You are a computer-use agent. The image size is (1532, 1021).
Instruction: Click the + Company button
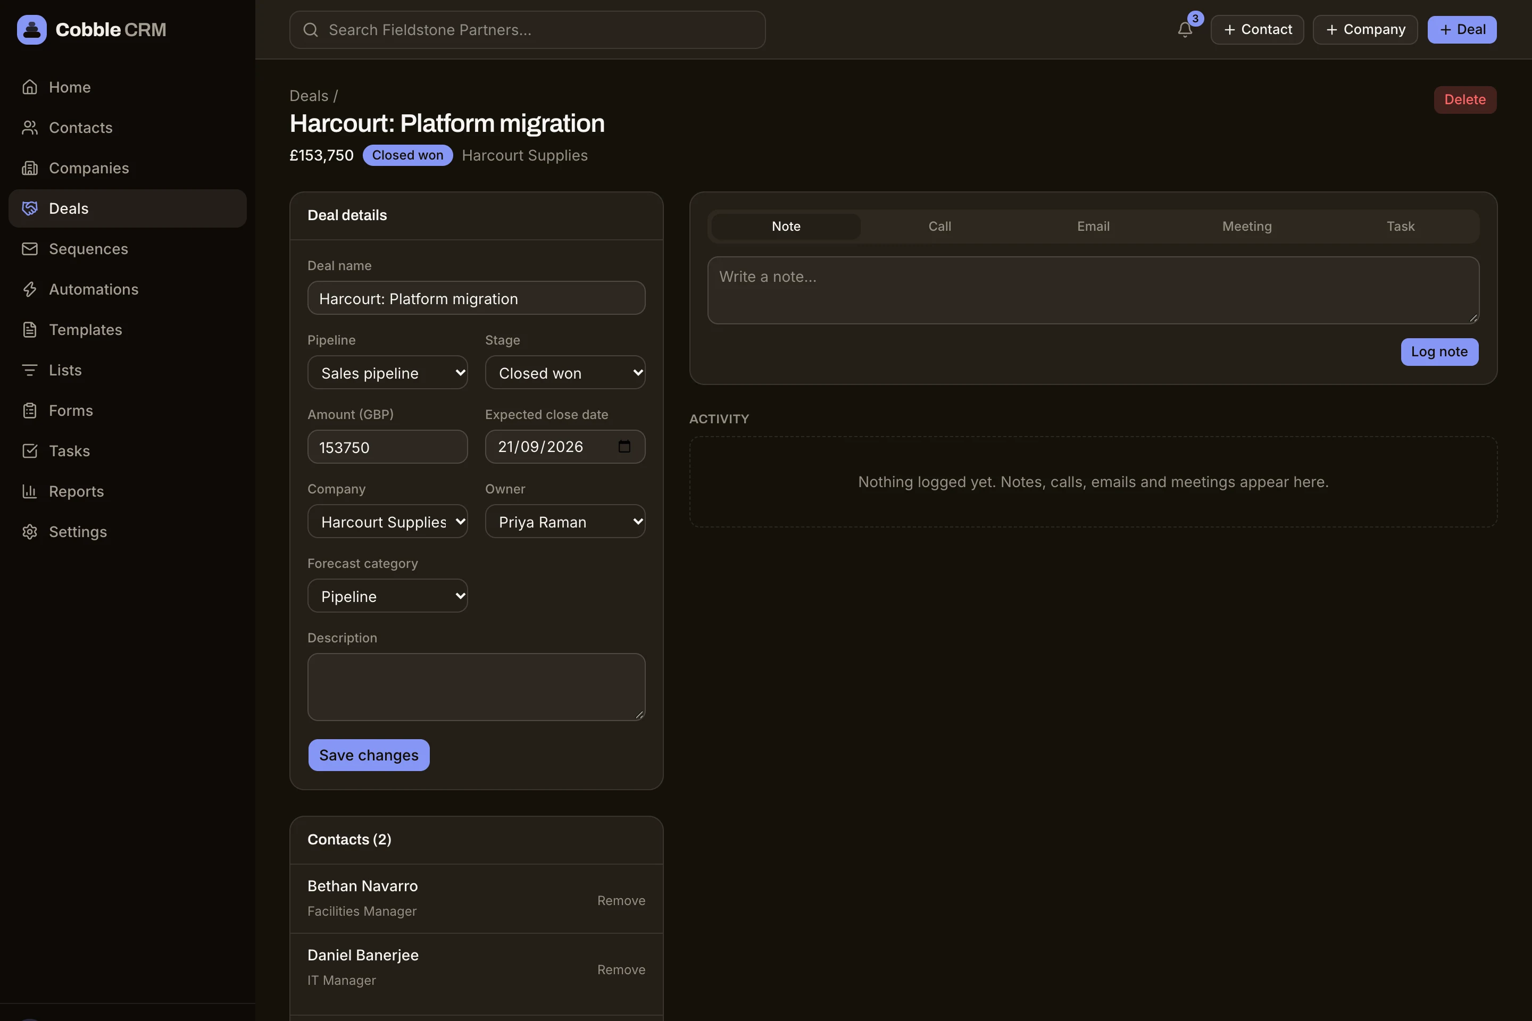click(1366, 30)
